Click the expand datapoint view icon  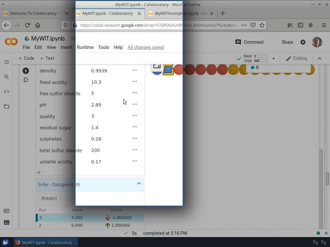pos(157,66)
